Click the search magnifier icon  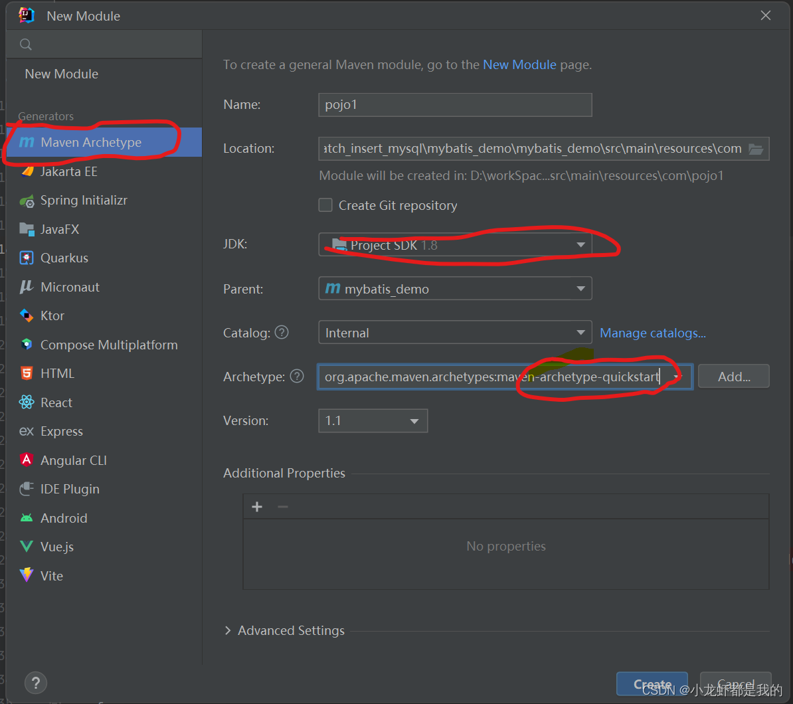(26, 44)
